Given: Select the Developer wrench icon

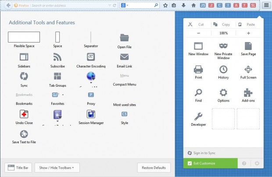Looking at the screenshot, I should point(198,117).
